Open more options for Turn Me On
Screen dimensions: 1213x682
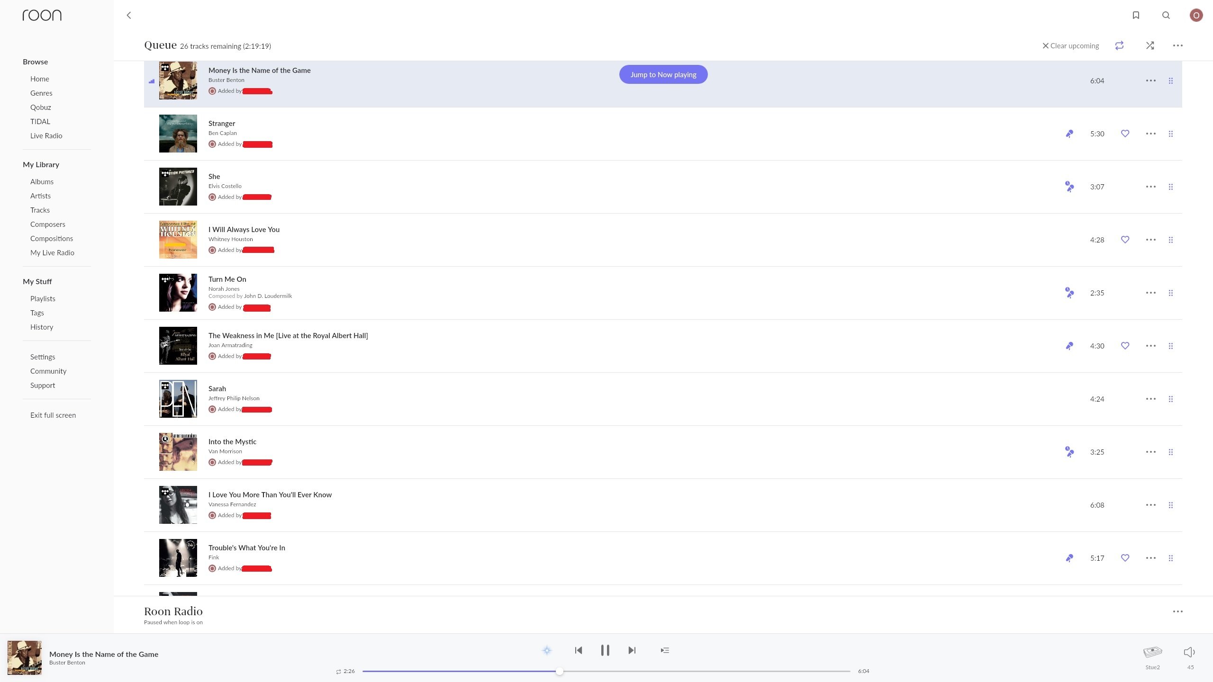point(1151,293)
